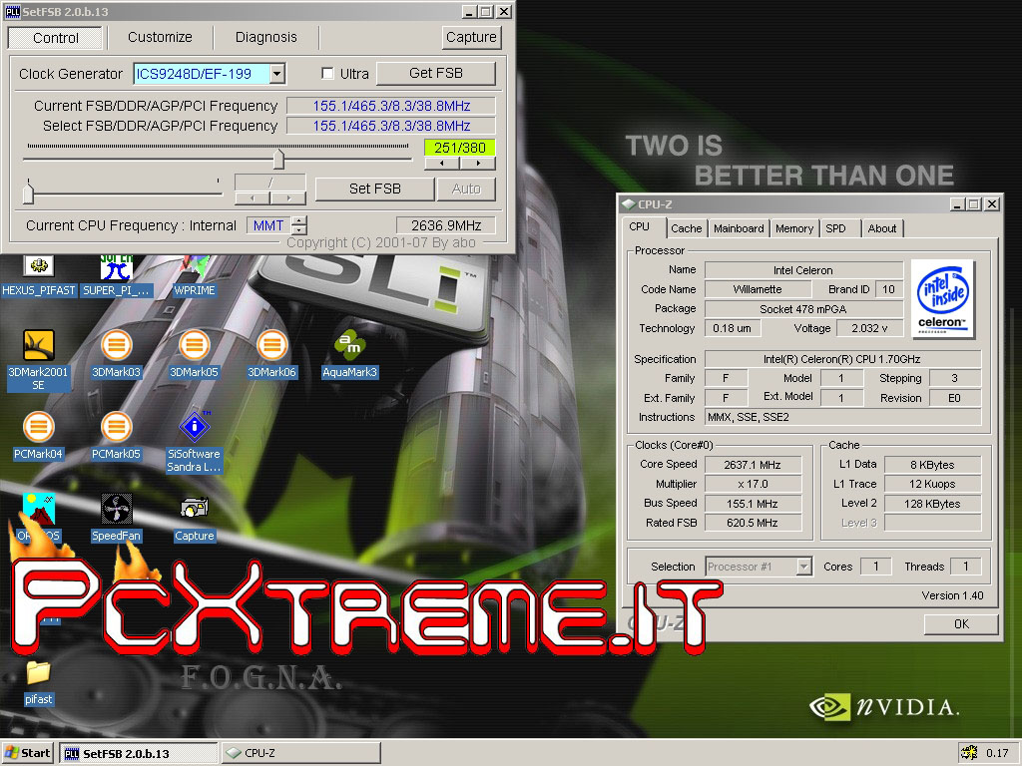Click the Get FSB button

[435, 74]
